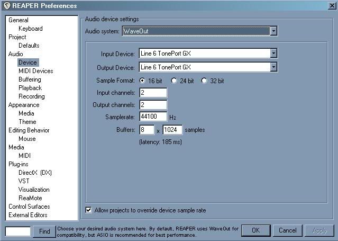
Task: Toggle Allow projects to override device sample rate
Action: (88, 210)
